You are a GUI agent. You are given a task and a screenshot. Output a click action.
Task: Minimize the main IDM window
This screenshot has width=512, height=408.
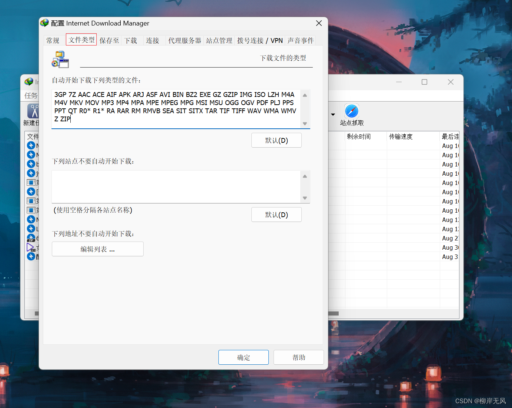tap(399, 82)
